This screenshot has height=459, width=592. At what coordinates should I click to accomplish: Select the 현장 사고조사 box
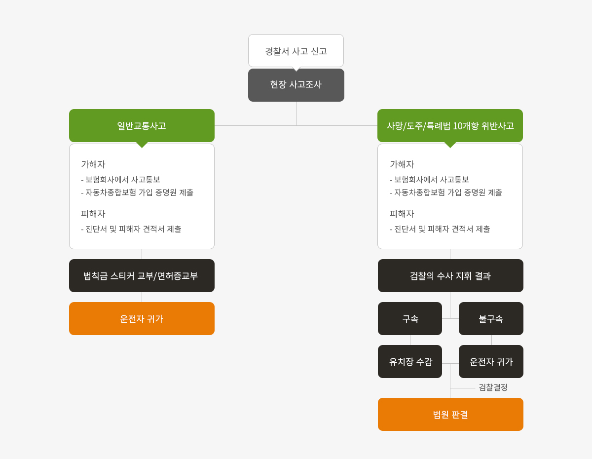point(296,85)
